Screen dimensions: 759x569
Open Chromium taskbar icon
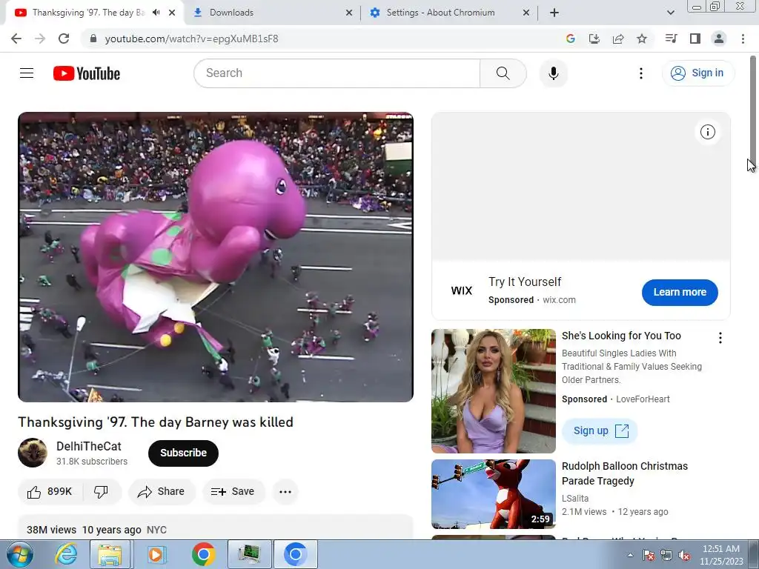point(295,554)
